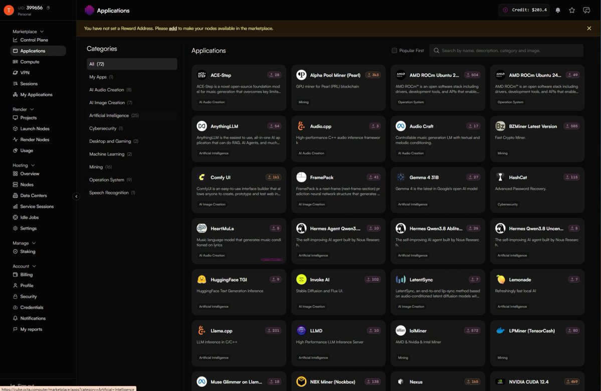
Task: Click the LPMiner (TensorCash) logo icon
Action: [x=500, y=330]
